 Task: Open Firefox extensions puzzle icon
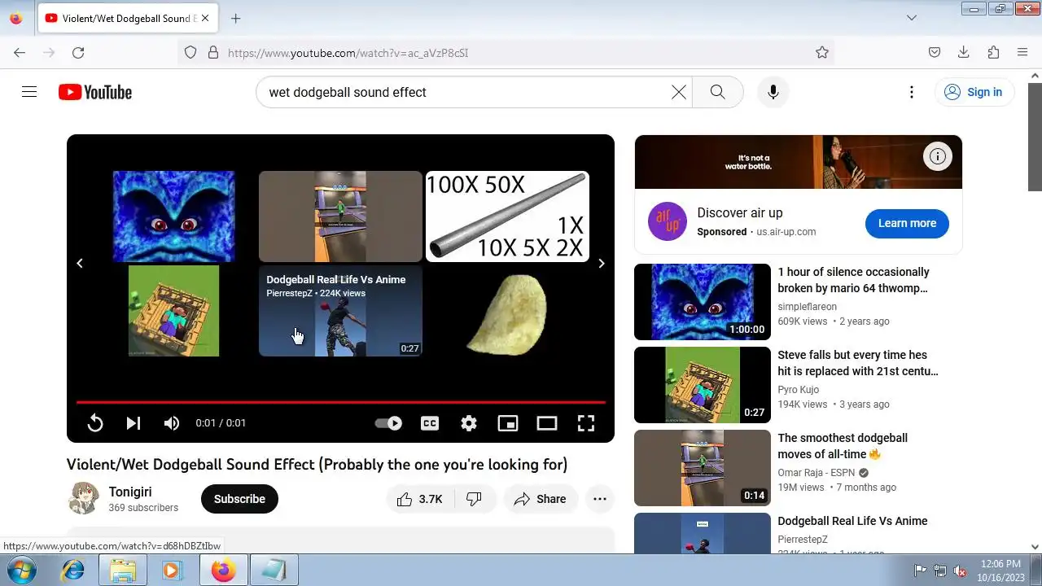(x=993, y=53)
